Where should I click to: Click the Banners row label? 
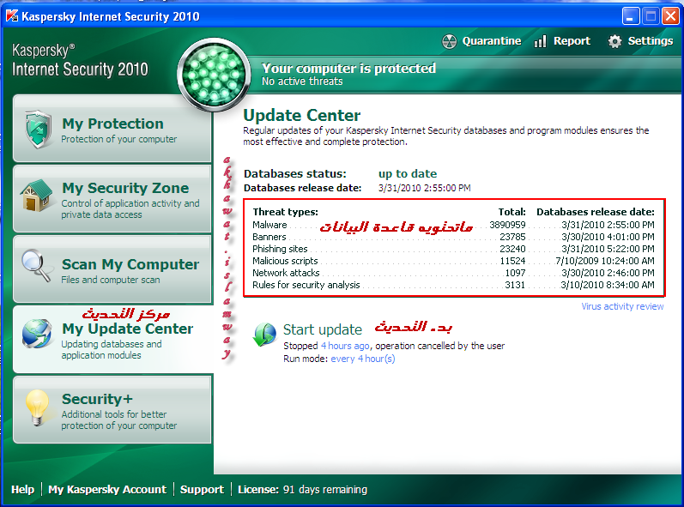(269, 237)
